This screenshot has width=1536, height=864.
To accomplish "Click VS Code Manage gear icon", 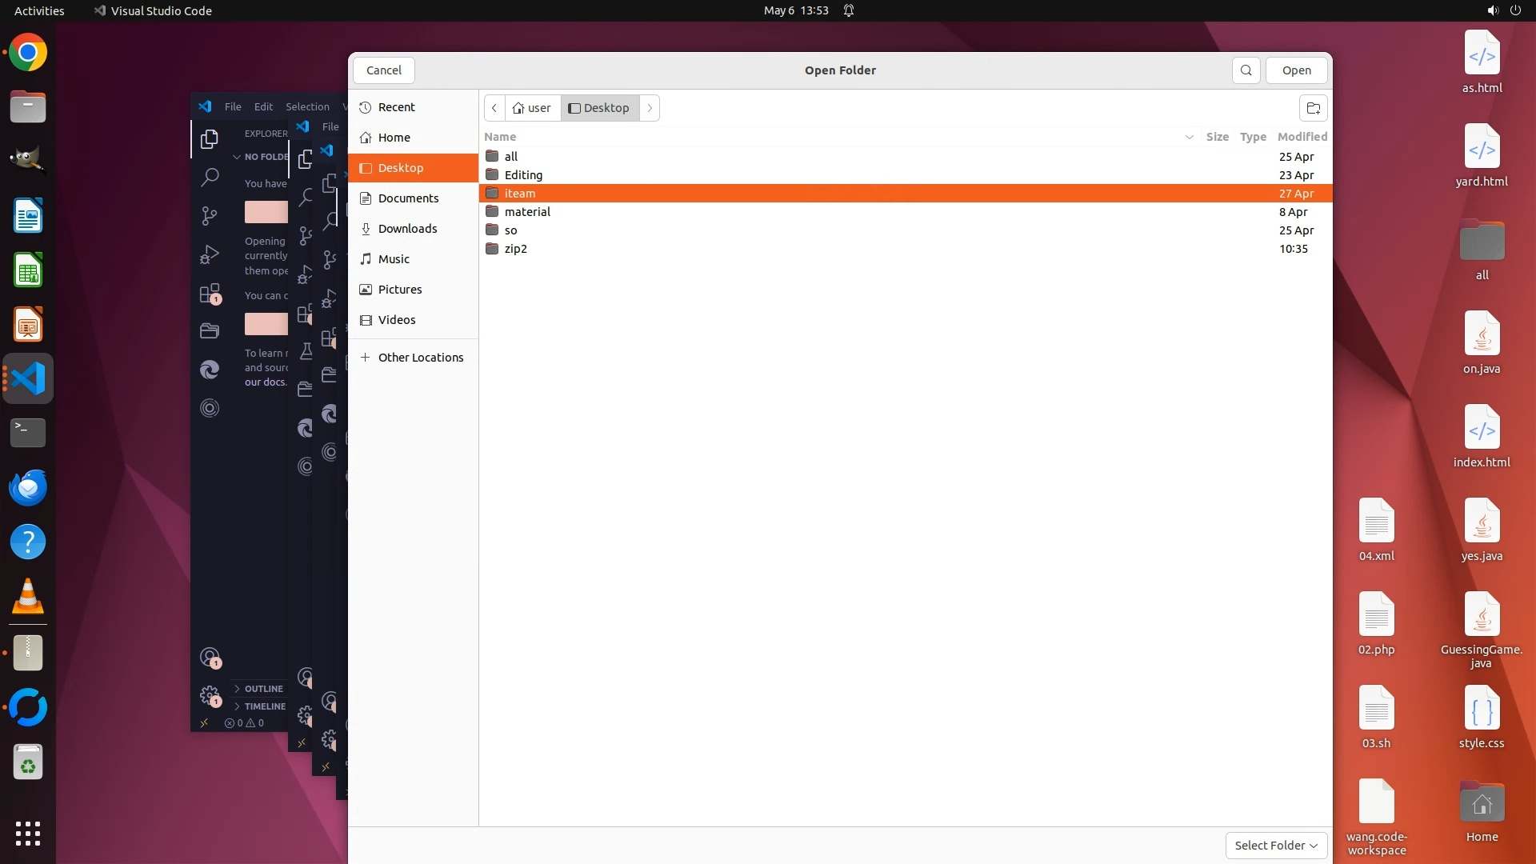I will pyautogui.click(x=210, y=694).
